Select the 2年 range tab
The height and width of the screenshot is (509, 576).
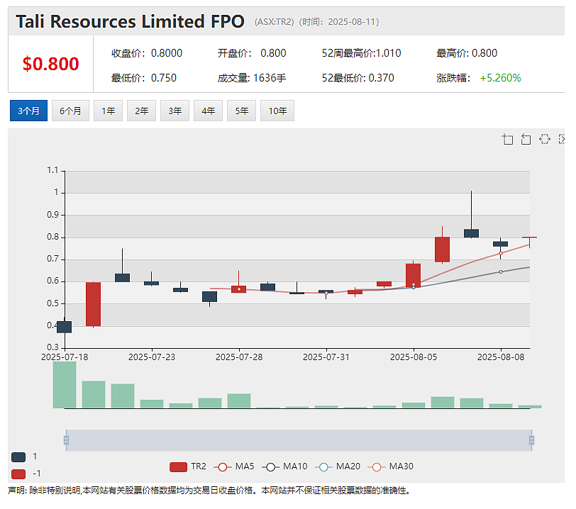coord(141,111)
